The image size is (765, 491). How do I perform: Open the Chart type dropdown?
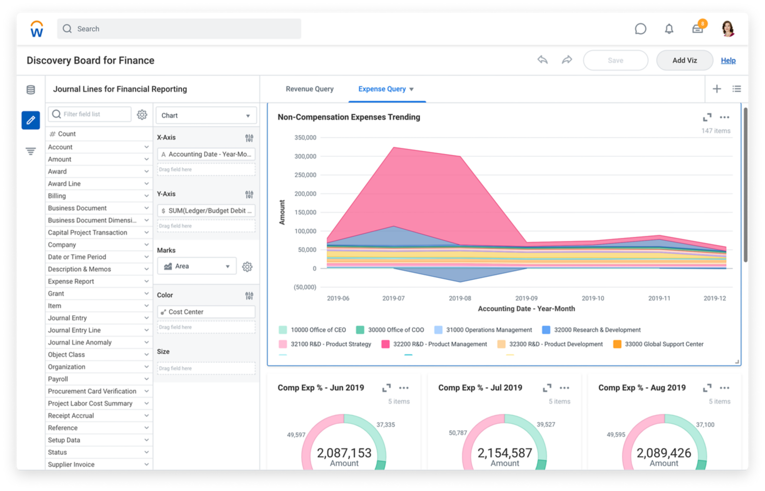pyautogui.click(x=206, y=115)
